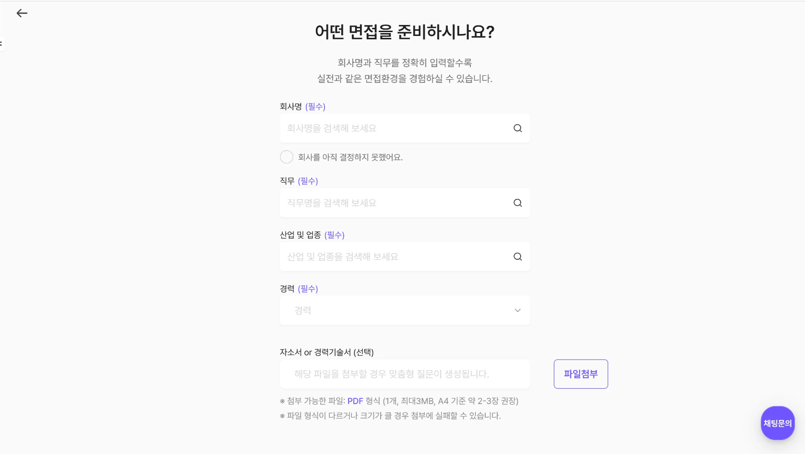The width and height of the screenshot is (805, 454).
Task: Click the search icon in the 직무 field
Action: coord(518,203)
